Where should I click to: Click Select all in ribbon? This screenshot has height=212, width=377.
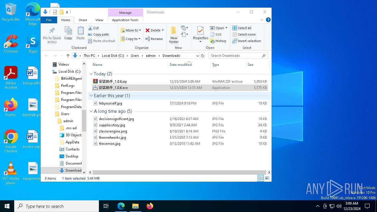click(242, 28)
